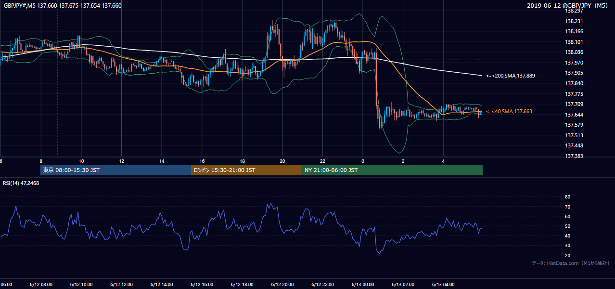The image size is (615, 289).
Task: Click hour label 16 above the session bars
Action: (x=202, y=161)
